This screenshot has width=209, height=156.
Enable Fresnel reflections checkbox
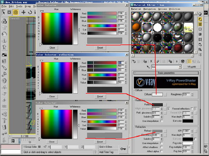(192, 109)
